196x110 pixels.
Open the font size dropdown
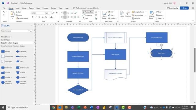tap(51, 13)
